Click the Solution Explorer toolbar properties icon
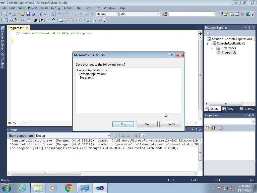This screenshot has height=193, width=257. coord(208,33)
